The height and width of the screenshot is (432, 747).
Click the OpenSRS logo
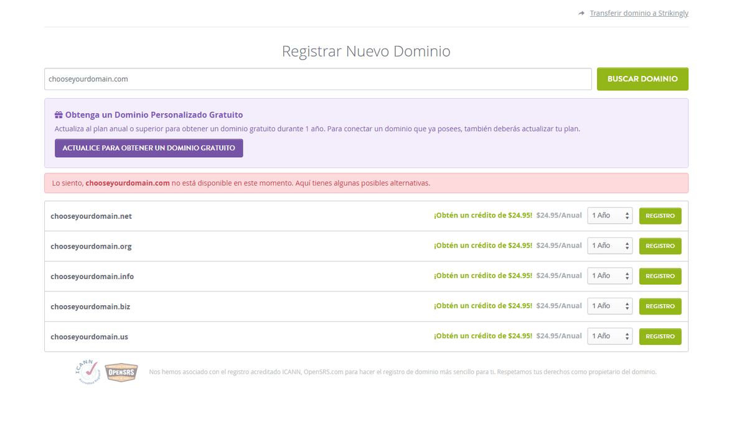[121, 372]
